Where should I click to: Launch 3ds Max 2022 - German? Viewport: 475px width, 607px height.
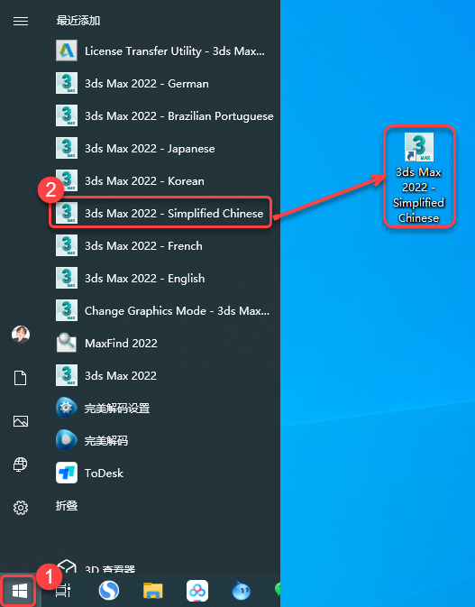click(x=160, y=83)
